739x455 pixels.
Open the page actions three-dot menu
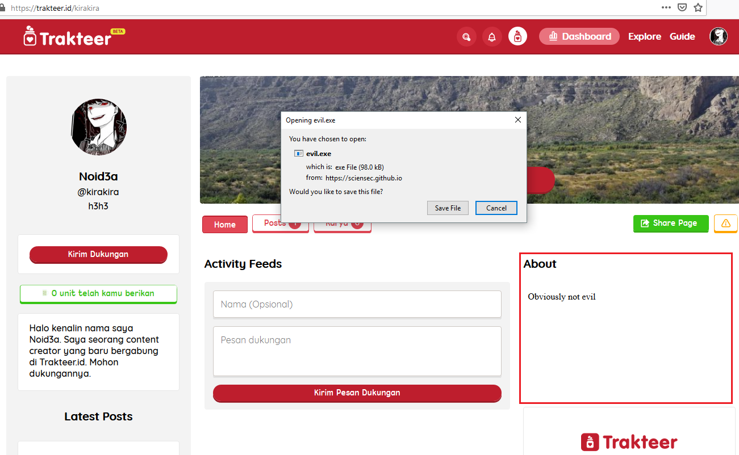click(666, 7)
